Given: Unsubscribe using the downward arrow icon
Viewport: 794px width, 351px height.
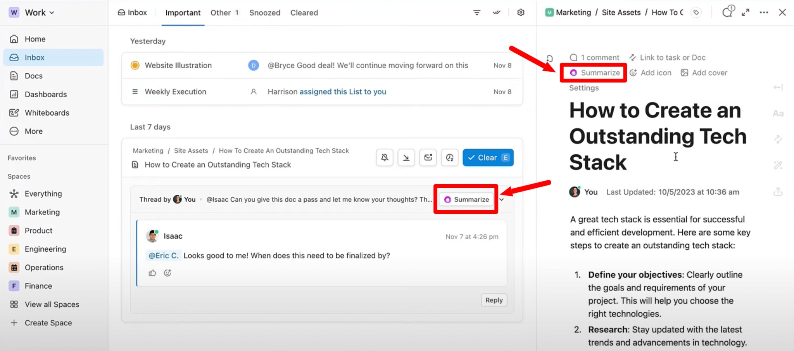Looking at the screenshot, I should pos(406,157).
